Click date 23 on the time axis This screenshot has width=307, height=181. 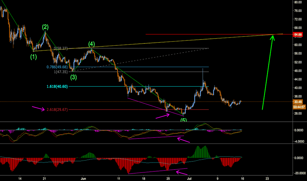[267, 179]
